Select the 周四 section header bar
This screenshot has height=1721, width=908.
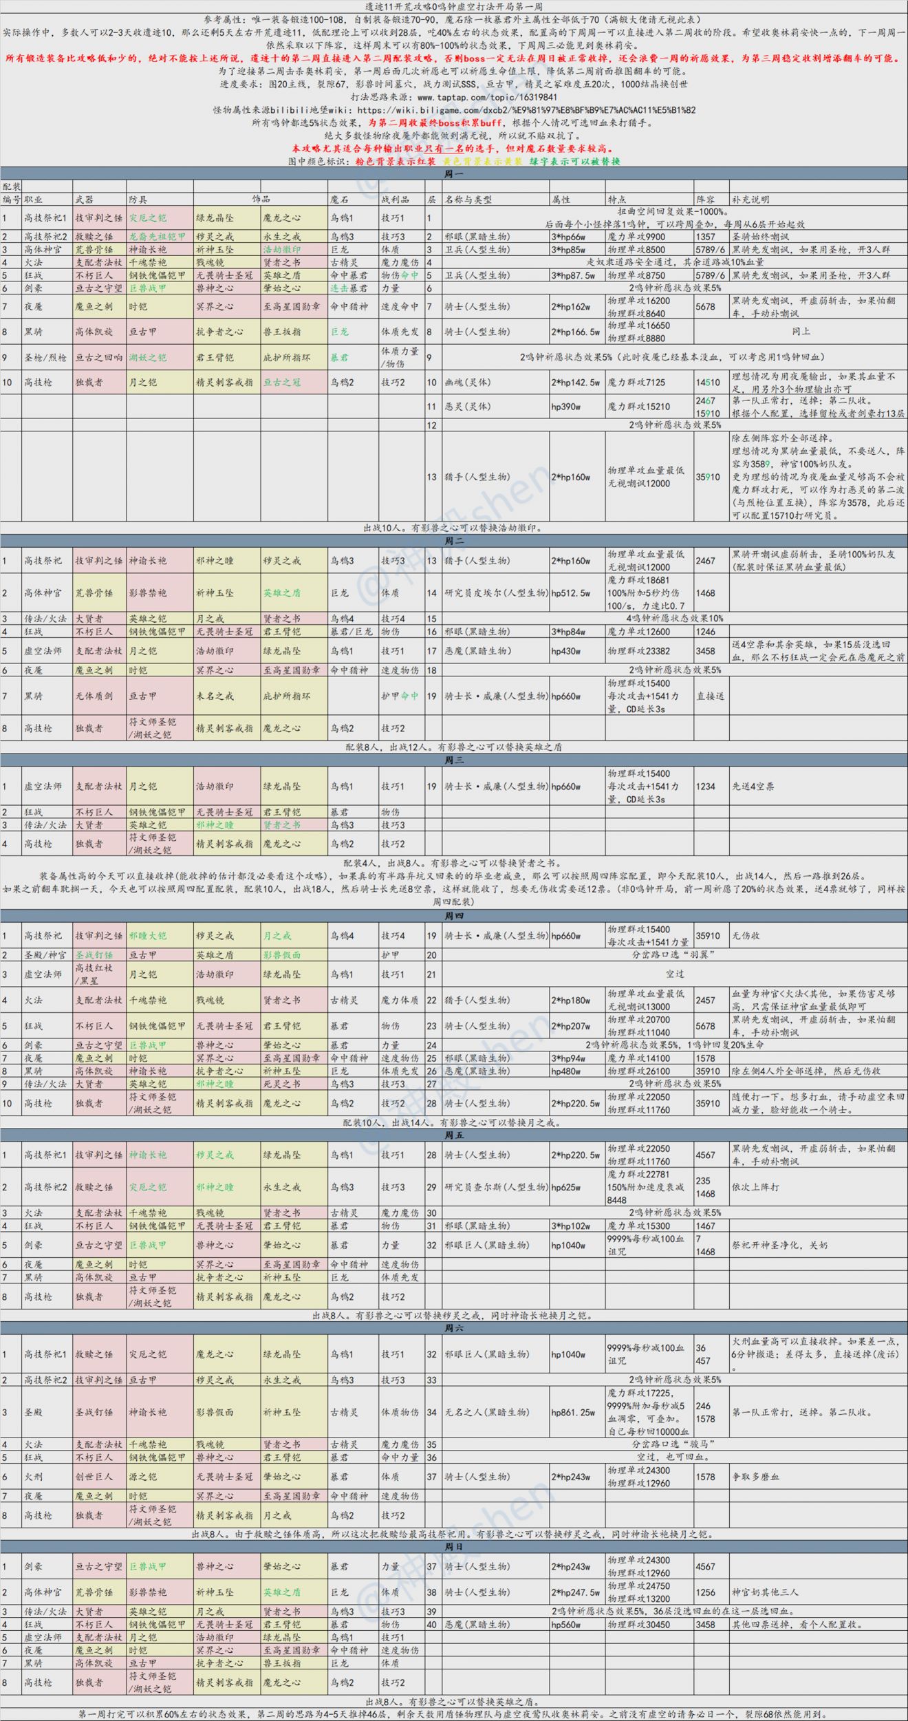[x=454, y=916]
